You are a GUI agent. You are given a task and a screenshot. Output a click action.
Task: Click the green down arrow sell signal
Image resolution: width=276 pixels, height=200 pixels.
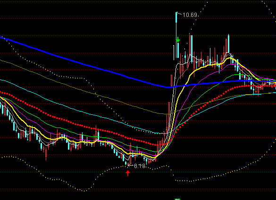click(x=178, y=40)
